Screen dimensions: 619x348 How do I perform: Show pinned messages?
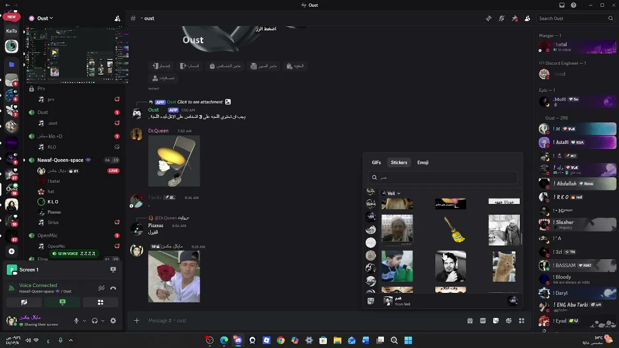click(515, 18)
